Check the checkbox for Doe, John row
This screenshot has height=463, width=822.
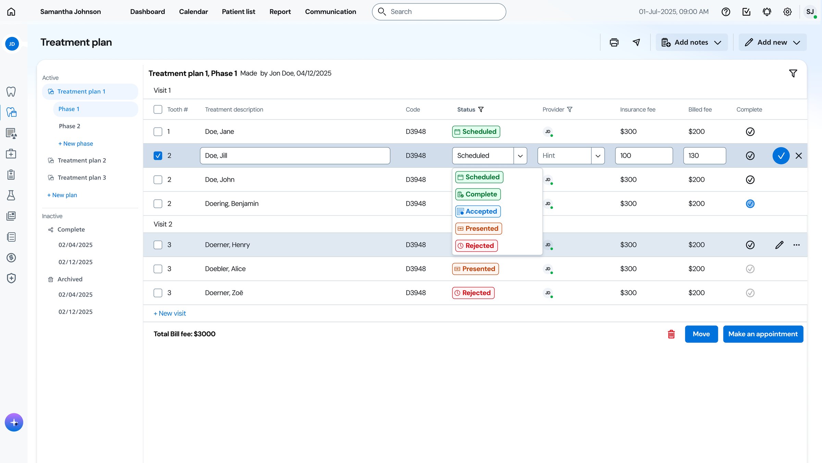tap(158, 179)
